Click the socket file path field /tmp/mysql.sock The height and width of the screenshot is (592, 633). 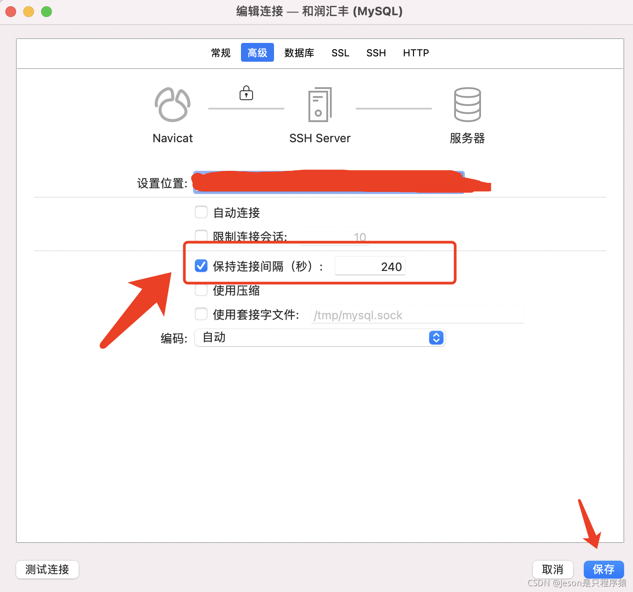point(418,314)
